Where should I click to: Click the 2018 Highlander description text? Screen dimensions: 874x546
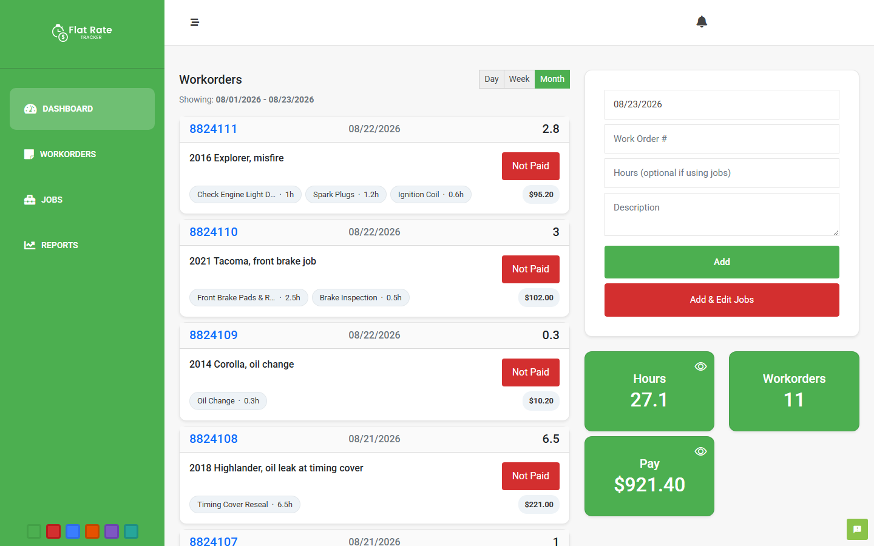(276, 468)
